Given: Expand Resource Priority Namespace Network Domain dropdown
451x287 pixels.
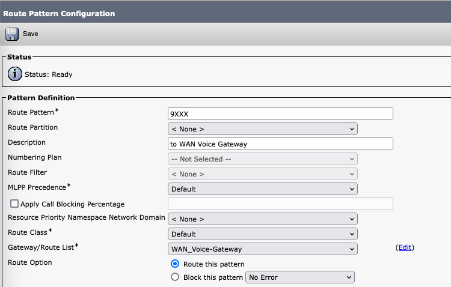Looking at the screenshot, I should click(262, 219).
